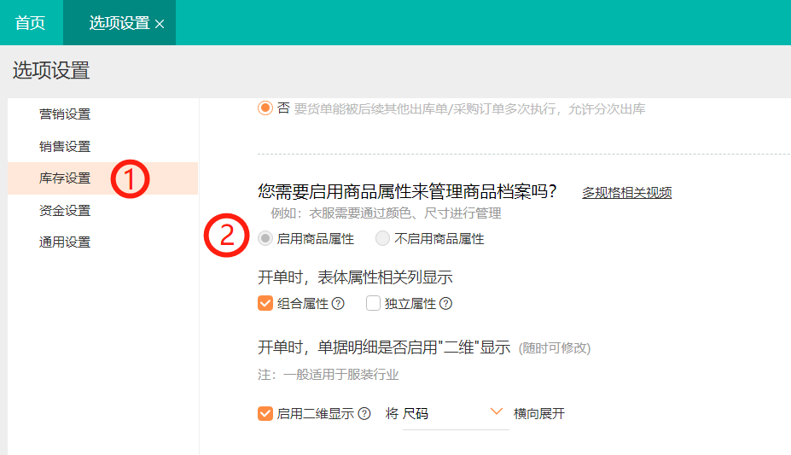Viewport: 791px width, 455px height.
Task: Open help icon next to 独立属性
Action: (446, 304)
